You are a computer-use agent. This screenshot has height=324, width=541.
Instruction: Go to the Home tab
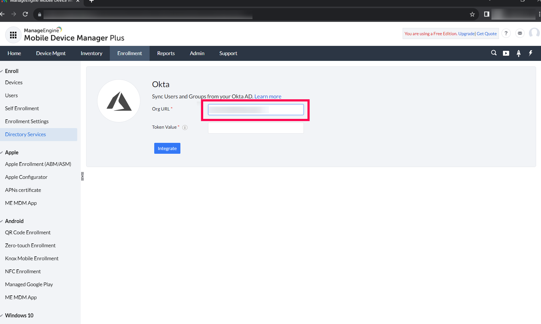click(x=14, y=53)
